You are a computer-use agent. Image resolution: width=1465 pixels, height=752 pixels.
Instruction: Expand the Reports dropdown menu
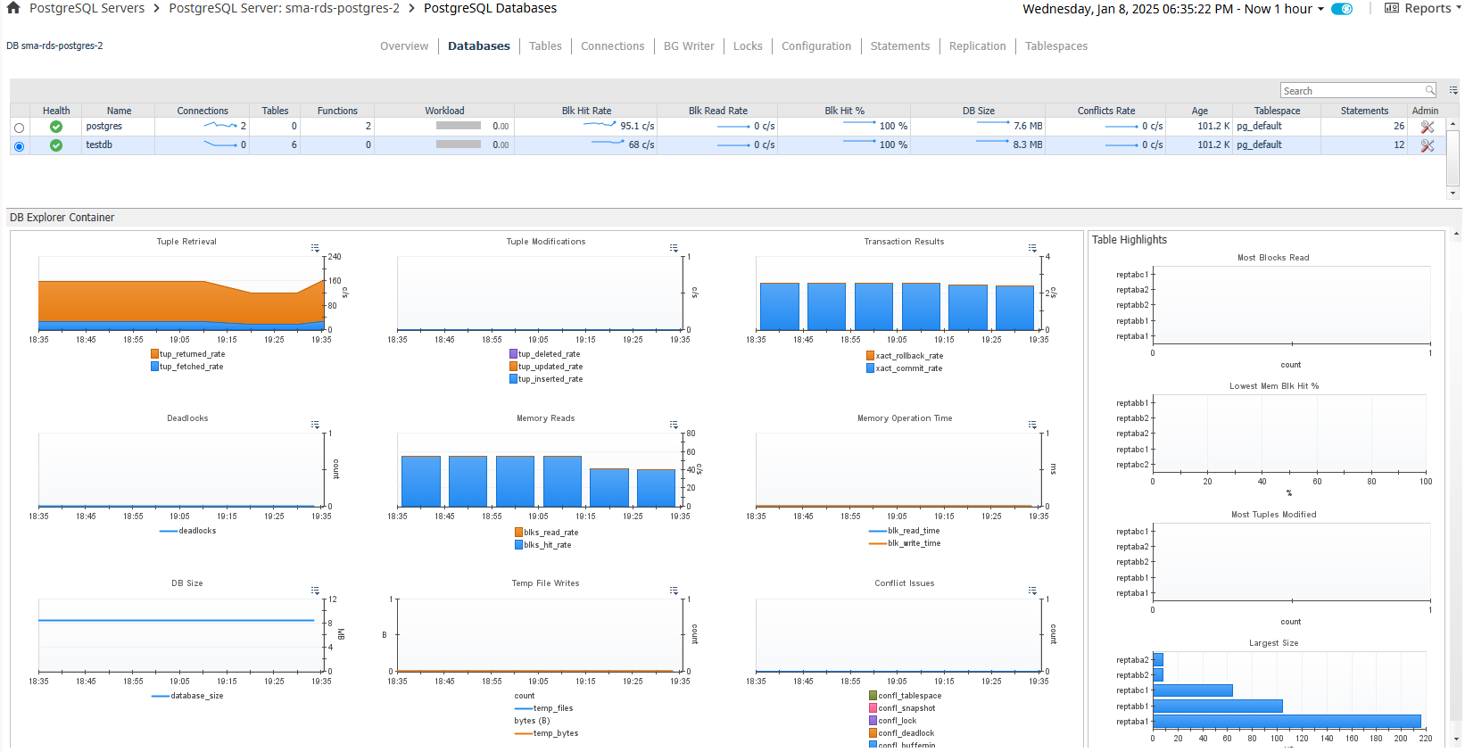pos(1458,9)
